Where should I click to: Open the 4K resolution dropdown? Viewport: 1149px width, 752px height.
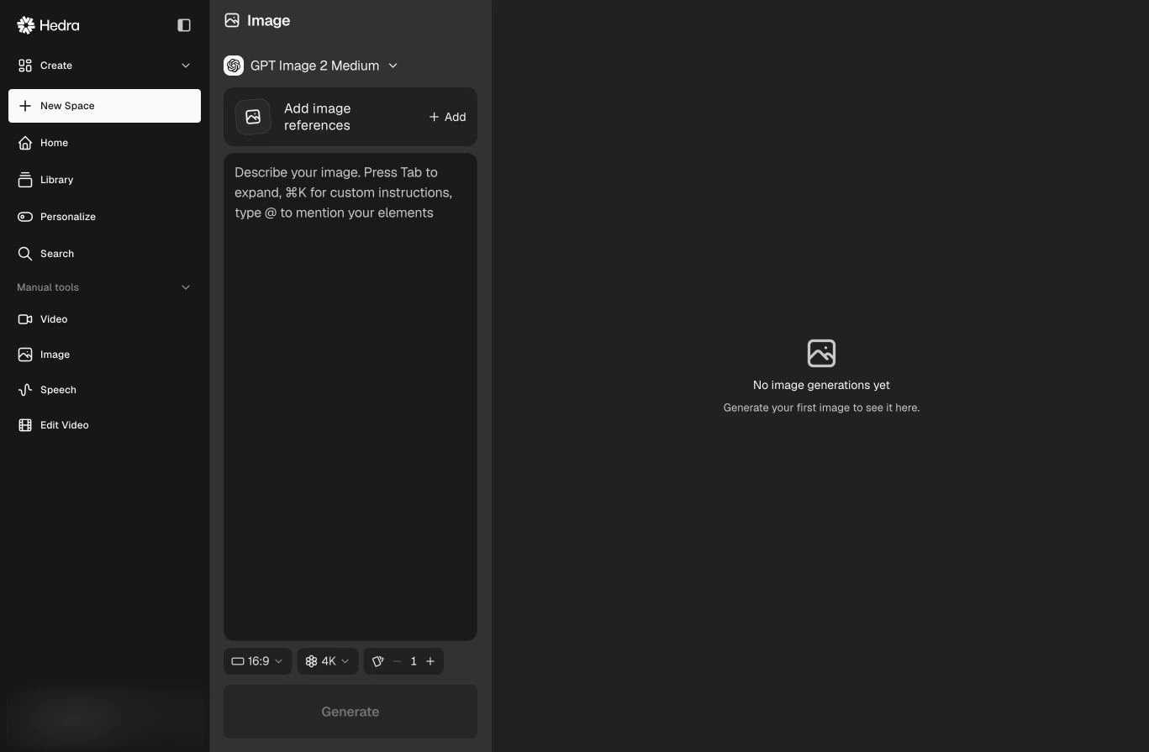pyautogui.click(x=327, y=661)
